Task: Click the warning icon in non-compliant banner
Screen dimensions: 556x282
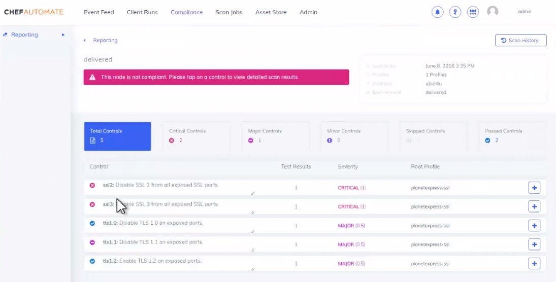Action: 92,77
